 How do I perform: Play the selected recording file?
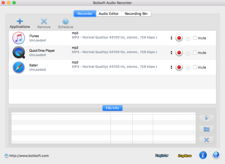click(x=207, y=118)
